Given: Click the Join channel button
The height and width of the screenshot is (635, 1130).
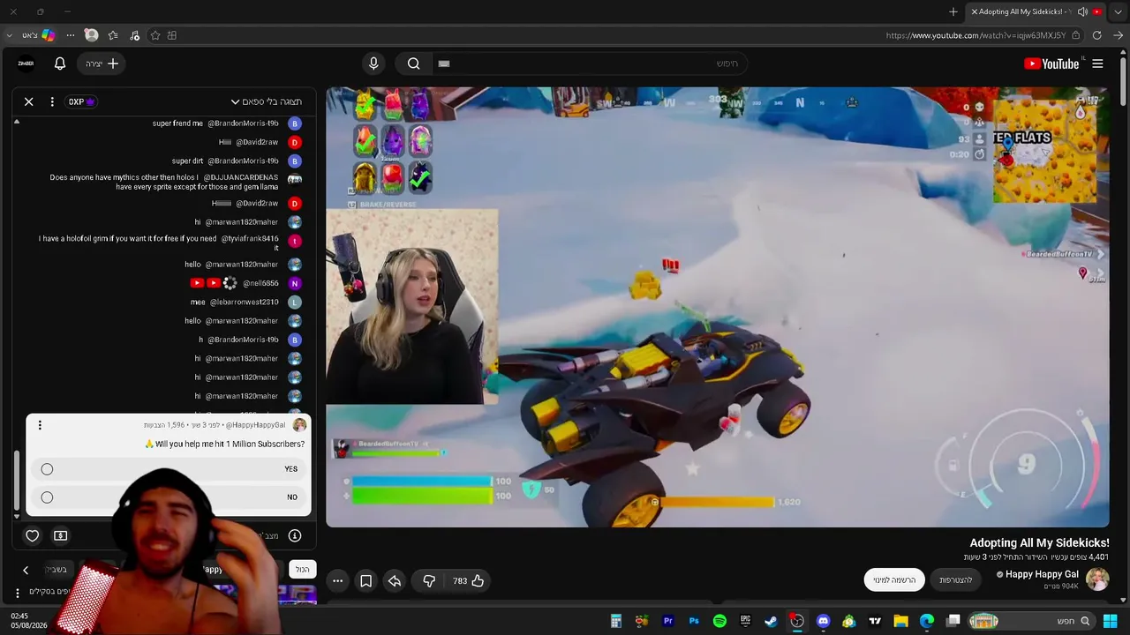Looking at the screenshot, I should (x=955, y=579).
